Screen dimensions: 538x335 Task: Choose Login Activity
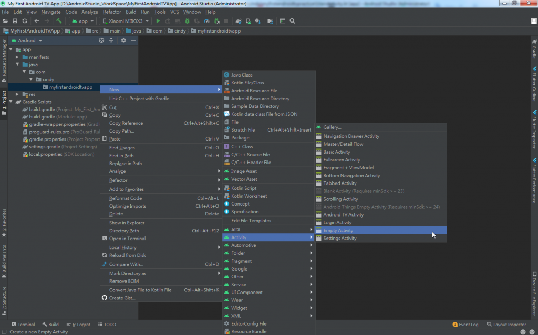(x=381, y=222)
